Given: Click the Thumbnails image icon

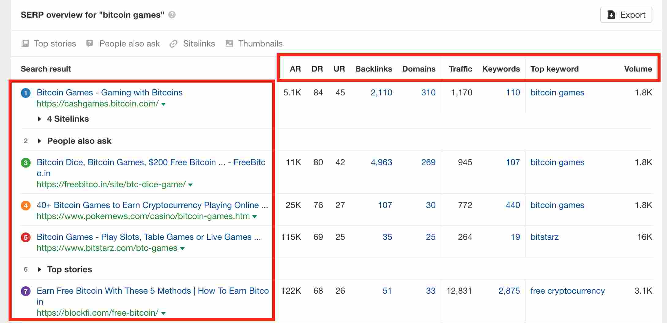Looking at the screenshot, I should tap(229, 43).
